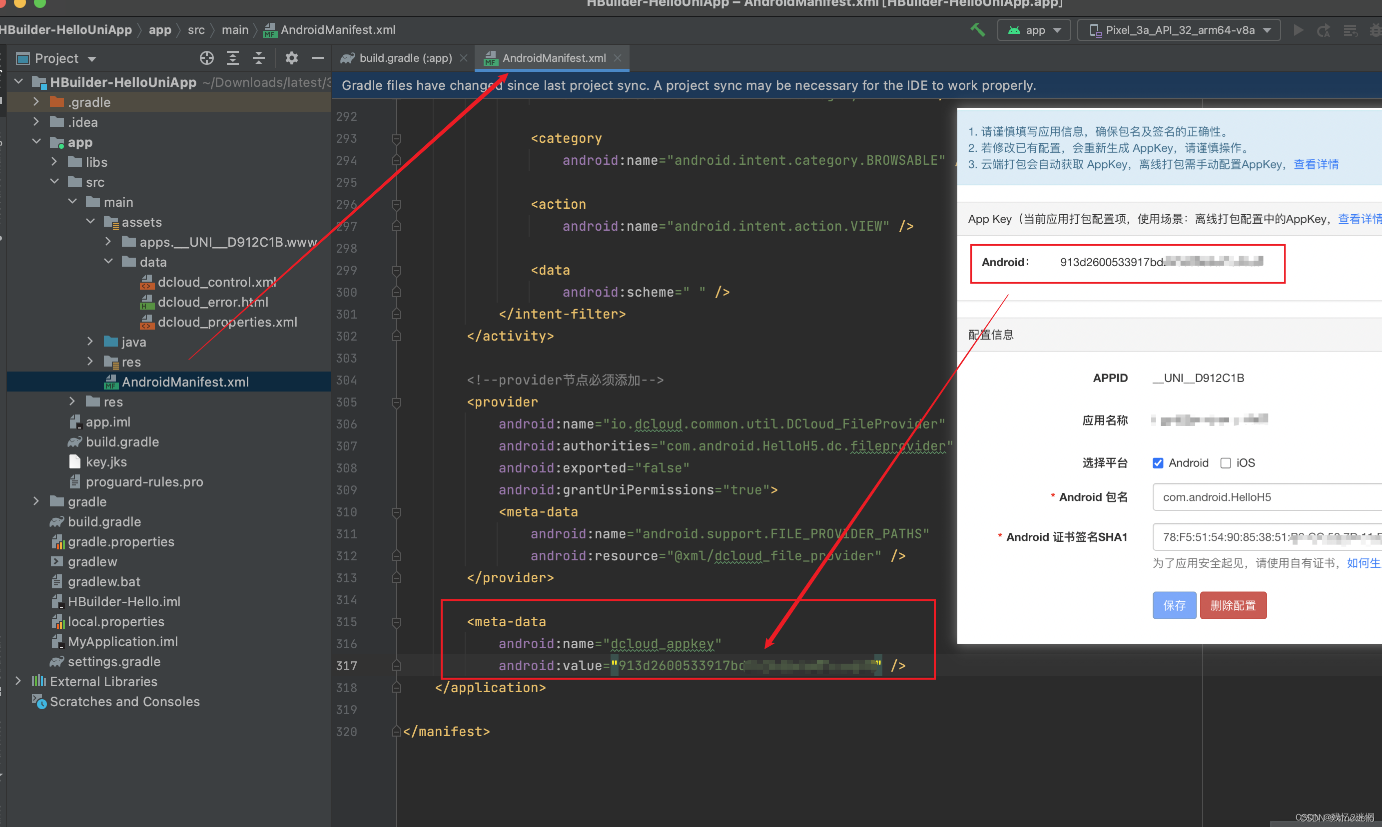Click the project sync notification bar

tap(690, 85)
